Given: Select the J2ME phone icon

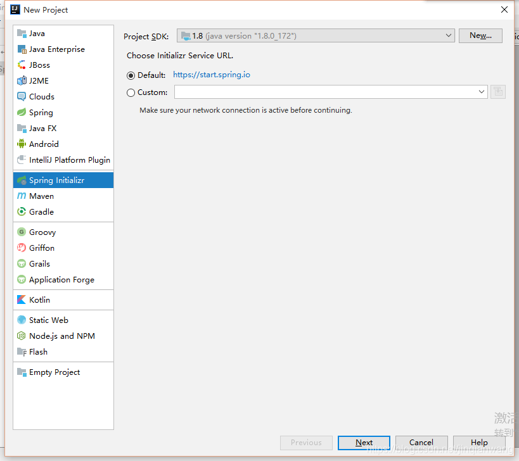Looking at the screenshot, I should coord(22,80).
